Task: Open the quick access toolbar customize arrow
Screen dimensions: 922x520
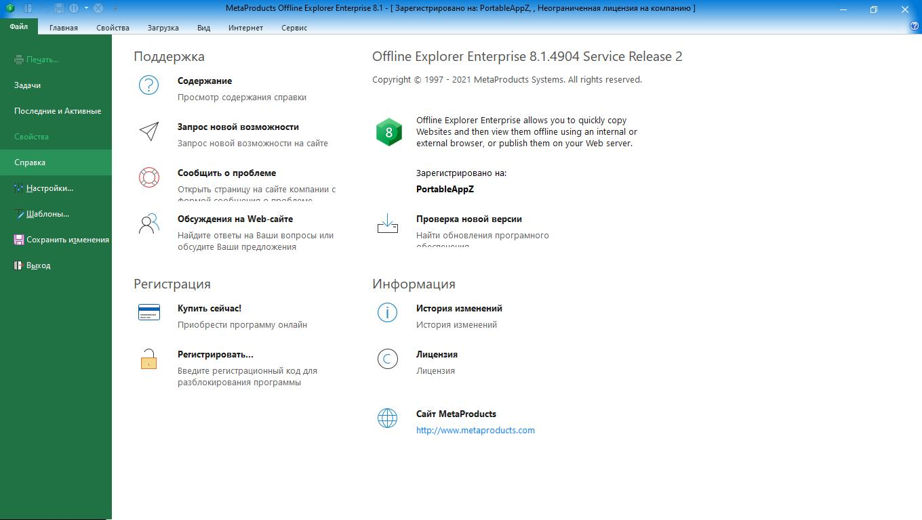Action: tap(115, 8)
